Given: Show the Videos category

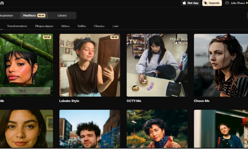Looking at the screenshot, I should click(x=65, y=26).
